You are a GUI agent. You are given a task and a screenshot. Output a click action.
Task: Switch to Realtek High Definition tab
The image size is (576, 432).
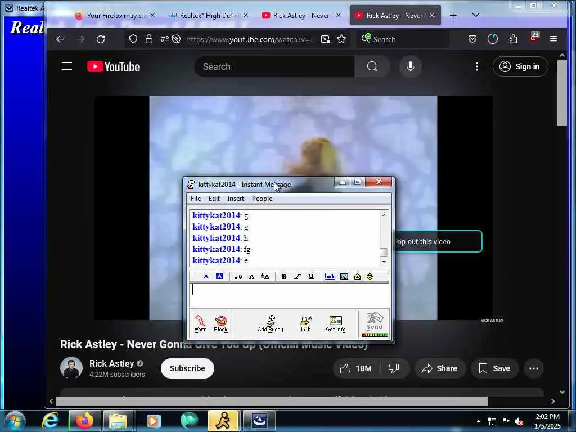click(x=208, y=15)
